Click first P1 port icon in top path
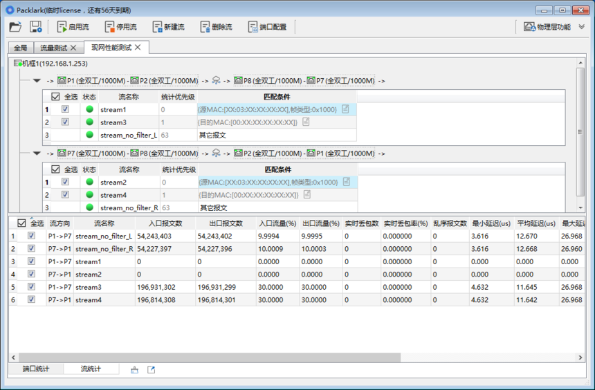595x390 pixels. [62, 80]
